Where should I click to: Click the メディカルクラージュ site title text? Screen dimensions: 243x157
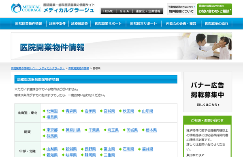[69, 10]
